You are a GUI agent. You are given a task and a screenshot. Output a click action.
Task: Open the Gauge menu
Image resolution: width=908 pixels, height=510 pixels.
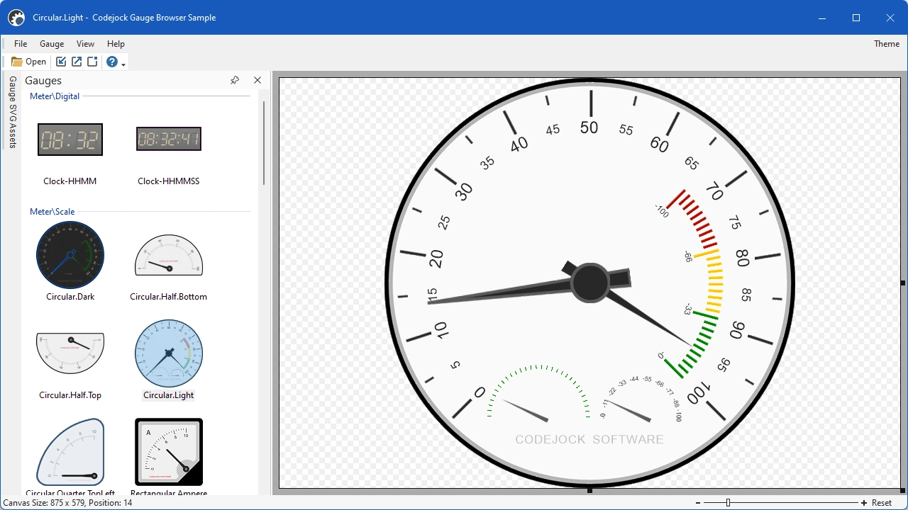(52, 44)
